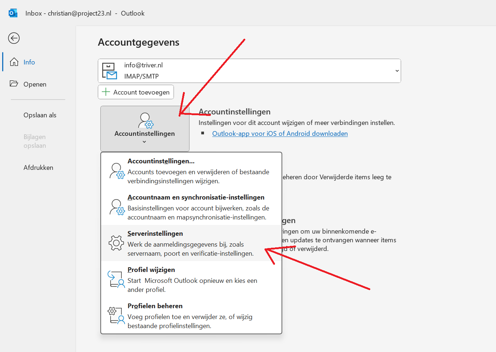Viewport: 496px width, 352px height.
Task: Click the Openen folder icon
Action: point(14,84)
